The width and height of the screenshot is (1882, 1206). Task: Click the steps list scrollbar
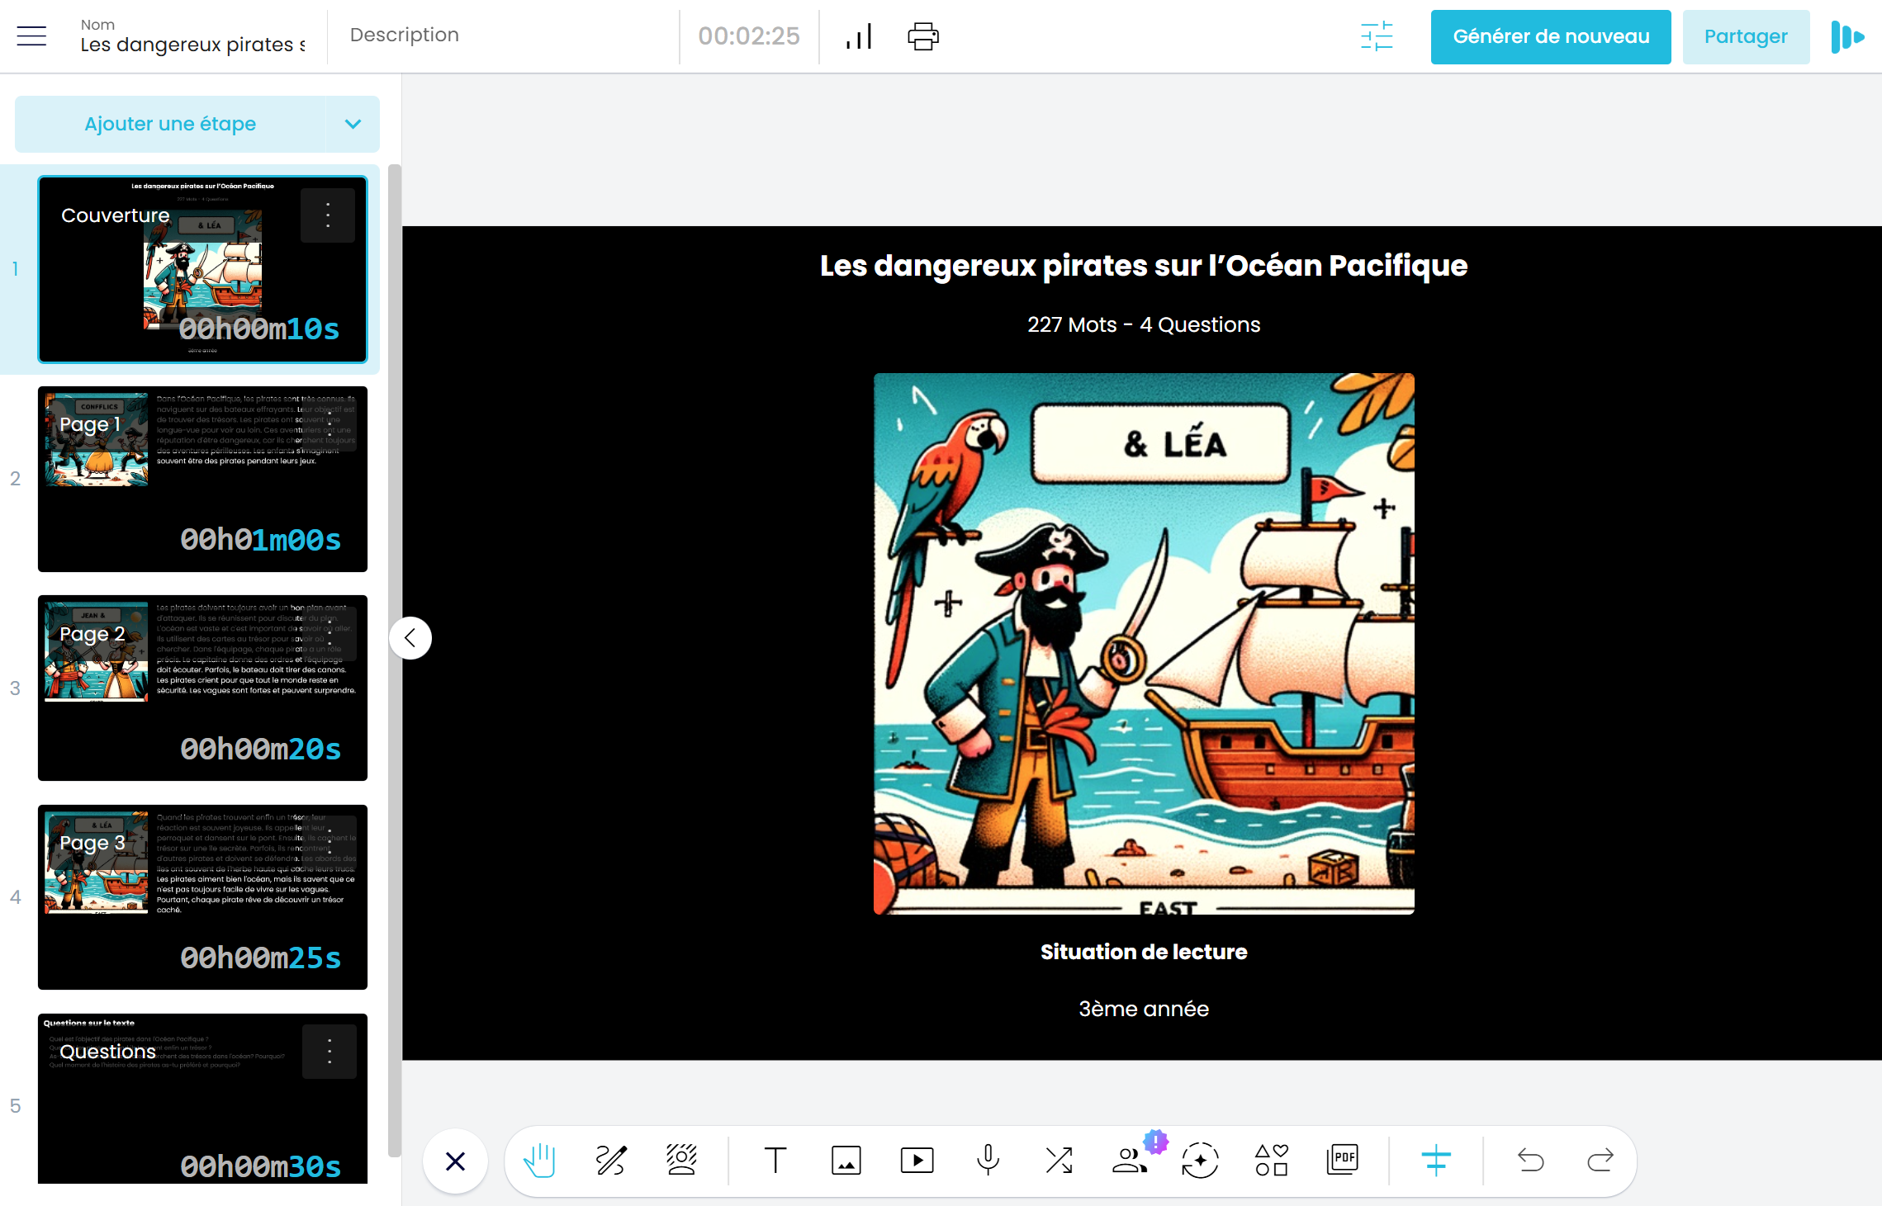pos(395,660)
